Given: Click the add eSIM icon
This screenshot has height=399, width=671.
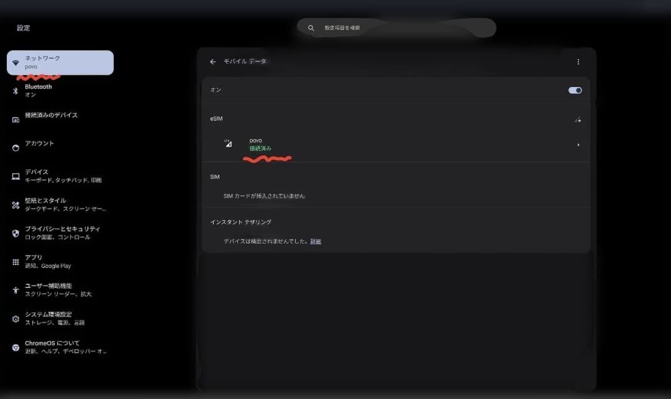Looking at the screenshot, I should [x=578, y=119].
